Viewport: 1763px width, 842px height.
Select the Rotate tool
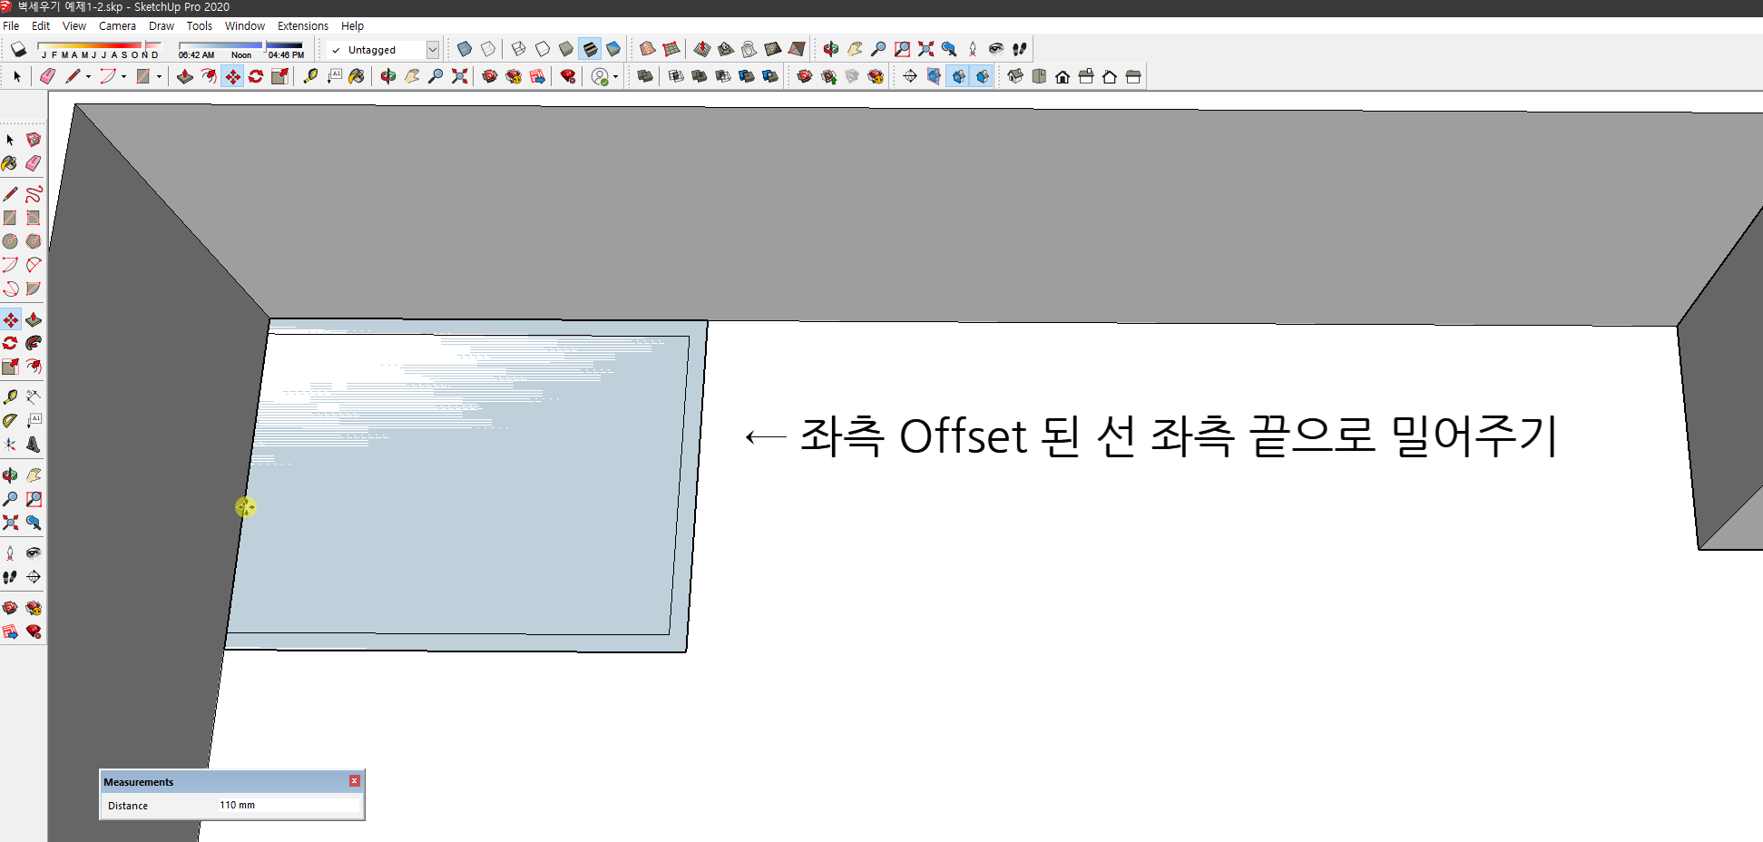coord(11,342)
